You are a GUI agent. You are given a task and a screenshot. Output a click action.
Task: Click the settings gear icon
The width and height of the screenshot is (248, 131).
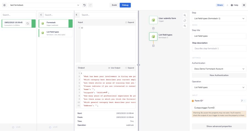click(x=4, y=5)
